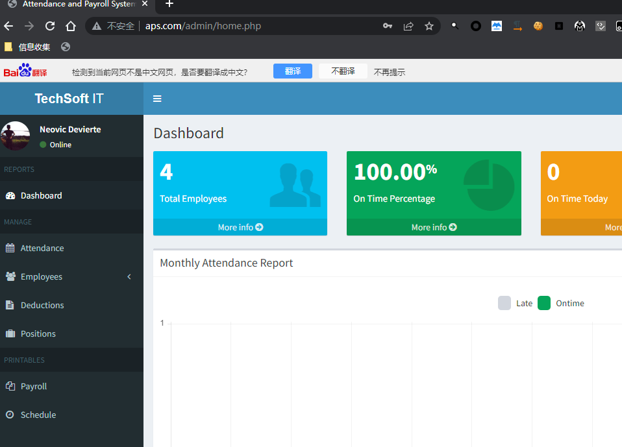
Task: Click the TechSoft IT logo
Action: coord(69,98)
